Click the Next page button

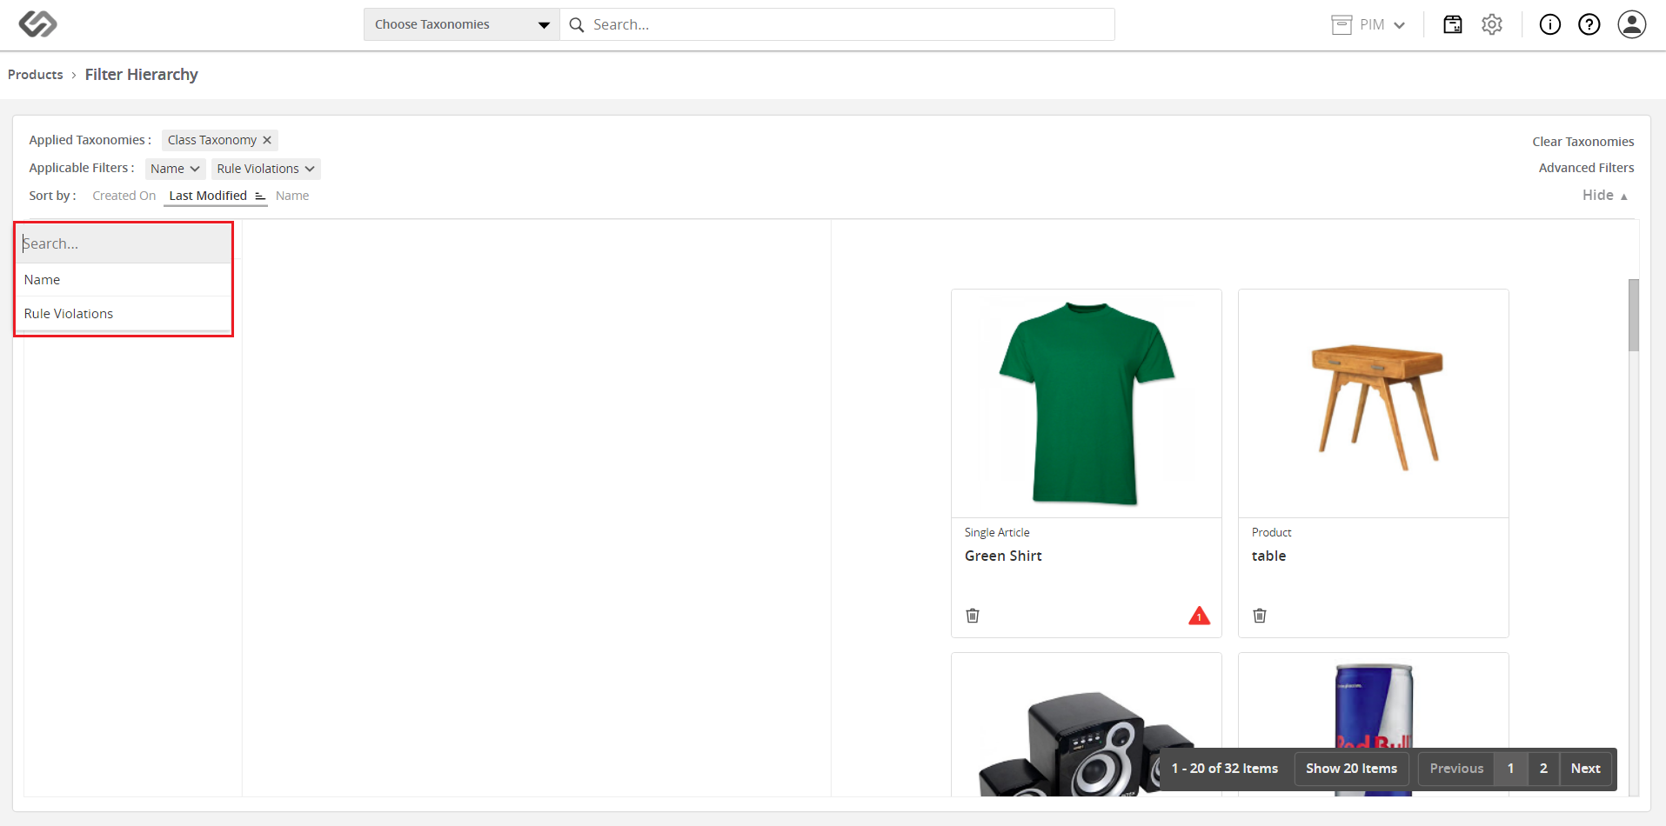1585,769
